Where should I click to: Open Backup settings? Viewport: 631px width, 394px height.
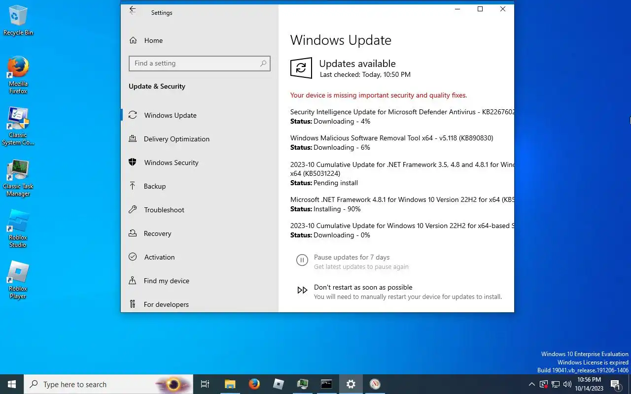pyautogui.click(x=200, y=186)
